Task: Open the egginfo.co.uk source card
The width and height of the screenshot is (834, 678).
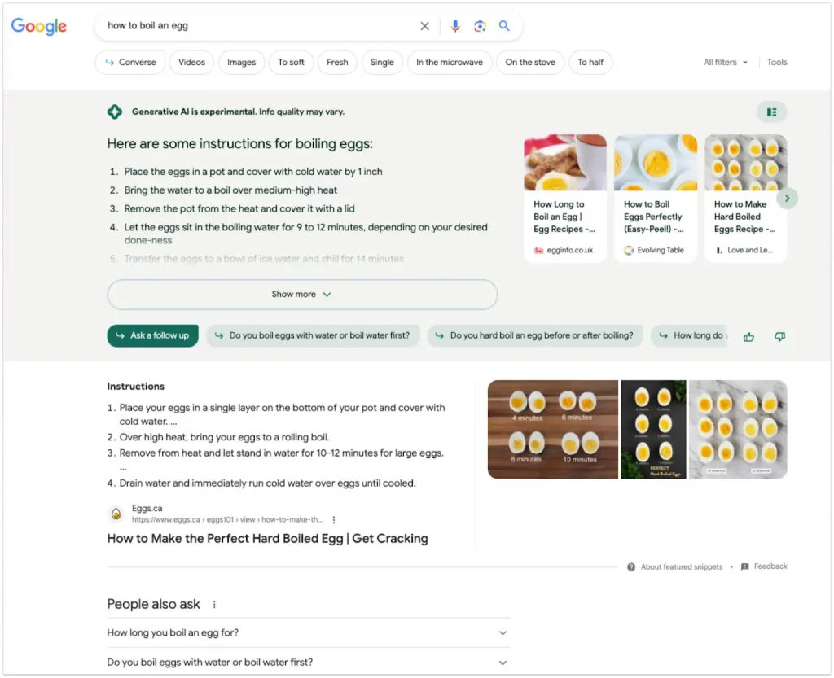Action: point(565,198)
